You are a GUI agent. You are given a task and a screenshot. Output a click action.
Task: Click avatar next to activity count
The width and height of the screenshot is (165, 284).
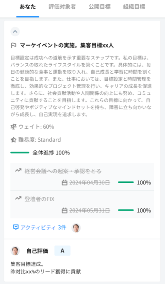coord(76,228)
